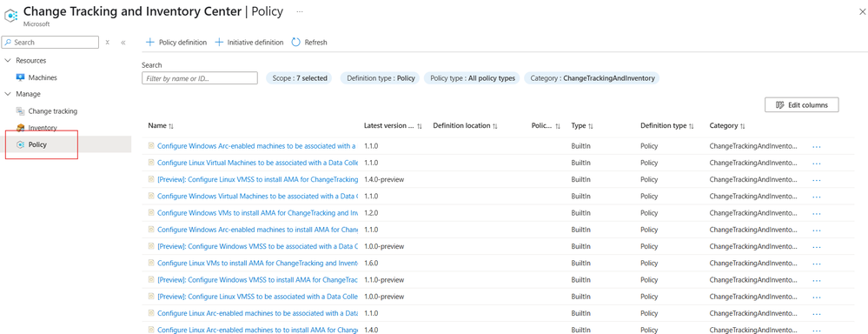This screenshot has width=868, height=334.
Task: Sort by the Definition type column
Action: click(667, 126)
